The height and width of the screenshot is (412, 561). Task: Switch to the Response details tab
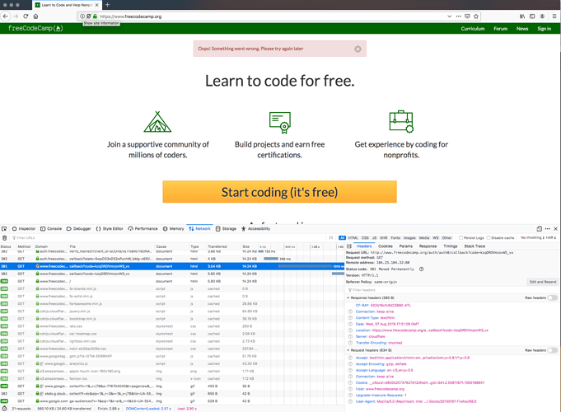[428, 246]
